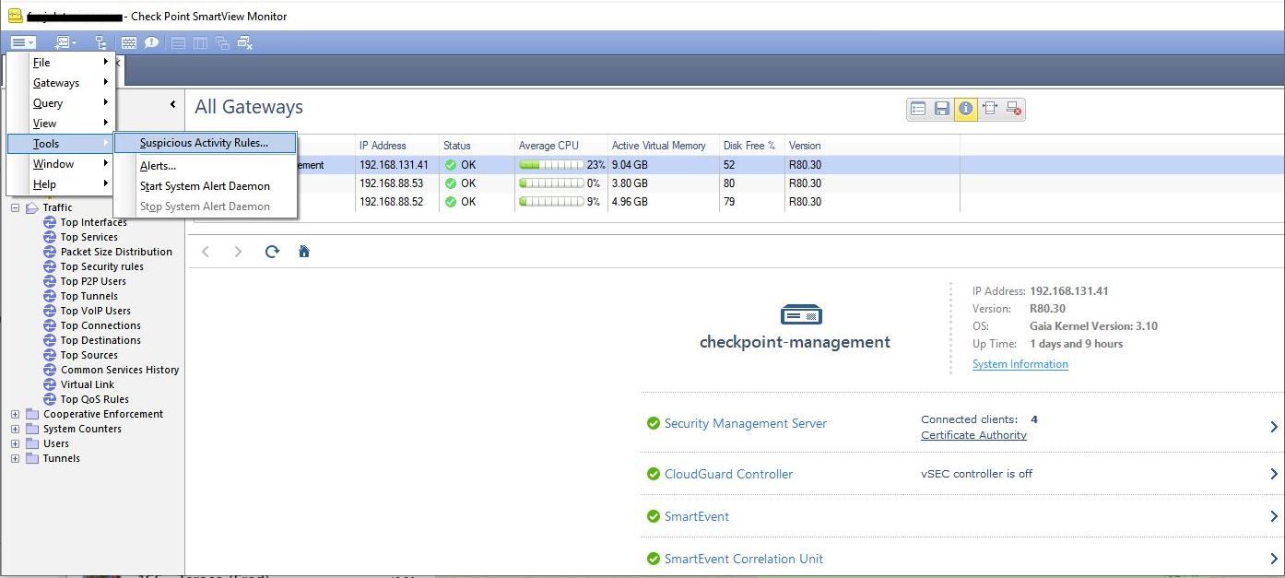The width and height of the screenshot is (1285, 578).
Task: Collapse the left panel with arrow
Action: pos(172,105)
